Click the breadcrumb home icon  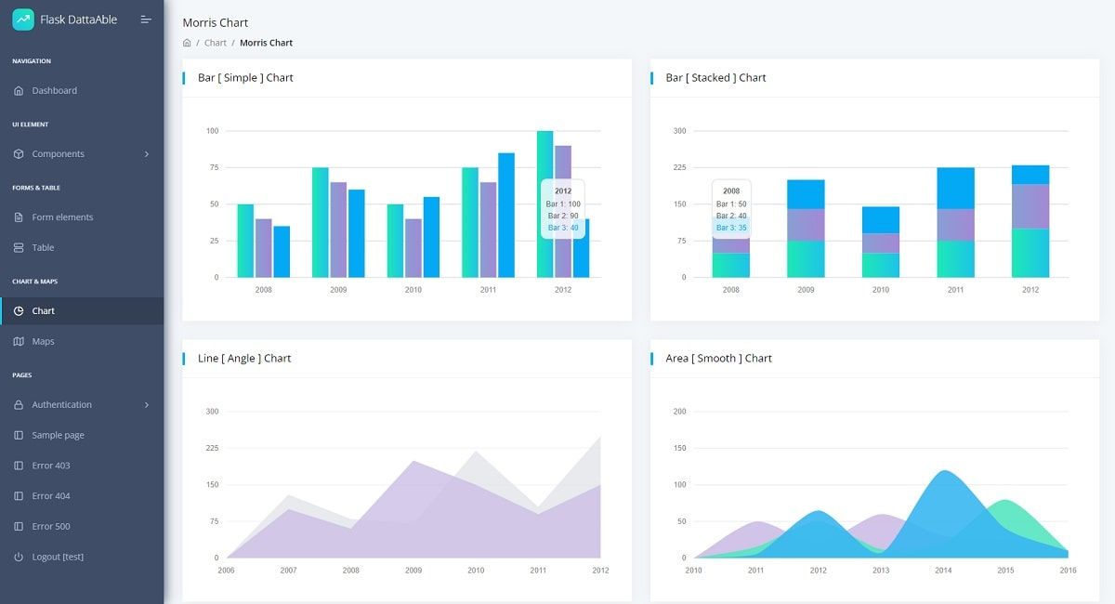pyautogui.click(x=187, y=43)
